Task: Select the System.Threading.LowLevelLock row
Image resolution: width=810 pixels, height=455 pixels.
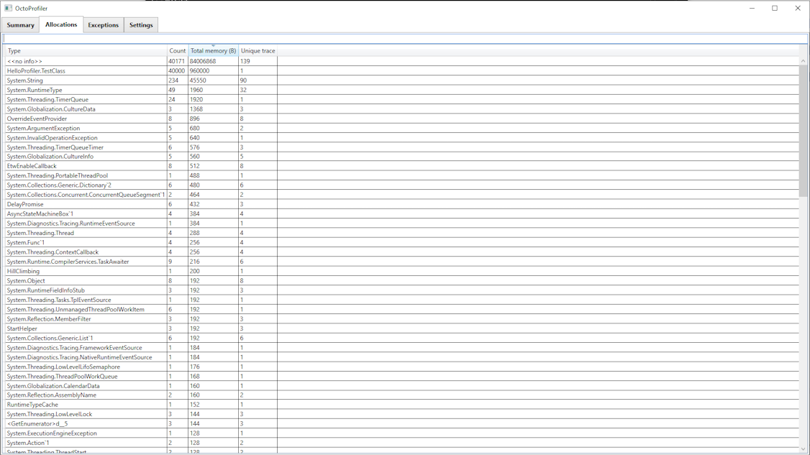Action: click(402, 414)
